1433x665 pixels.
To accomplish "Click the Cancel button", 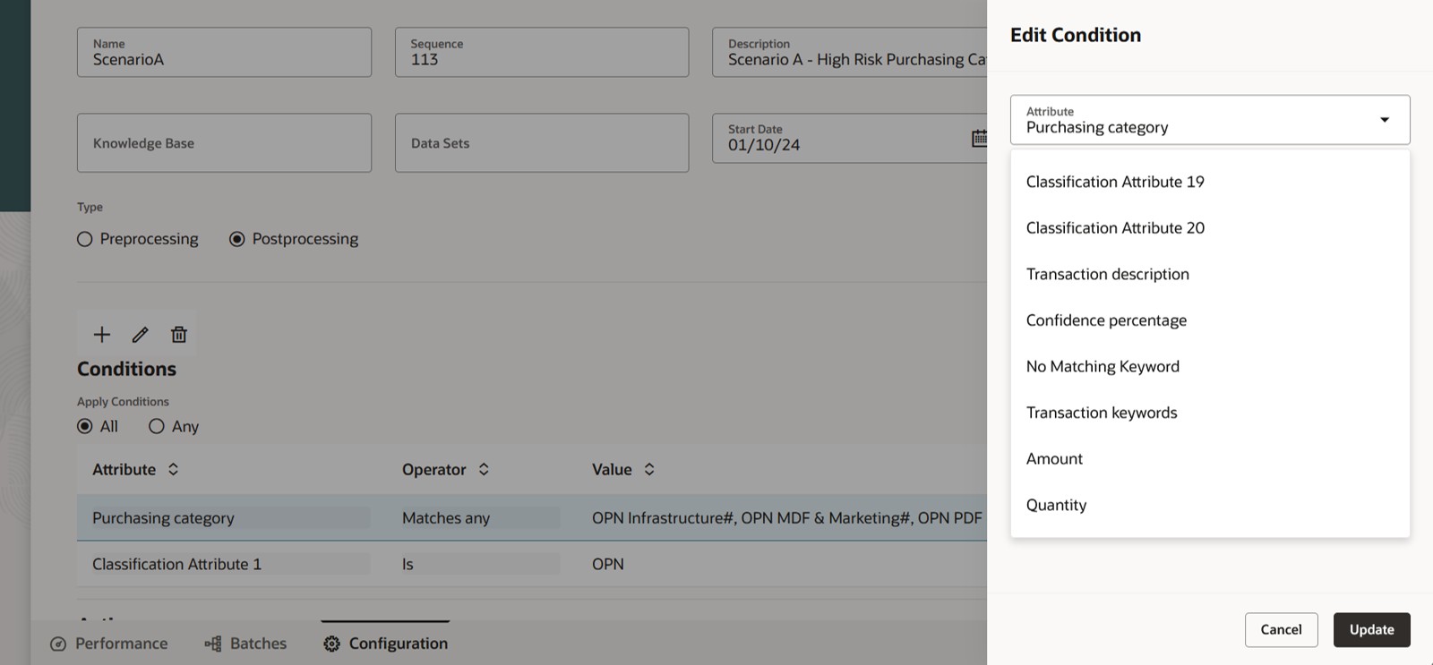I will 1281,630.
